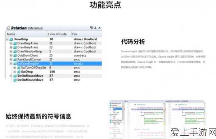Select the DrawBmp tree row name
The image size is (216, 139).
point(21,39)
